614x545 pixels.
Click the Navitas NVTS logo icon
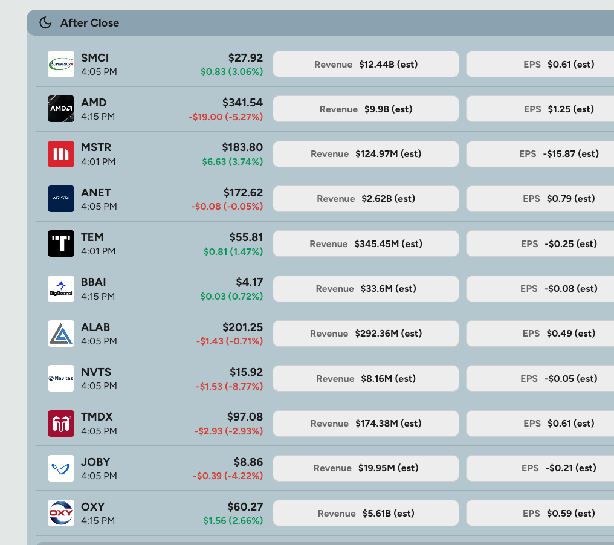61,378
